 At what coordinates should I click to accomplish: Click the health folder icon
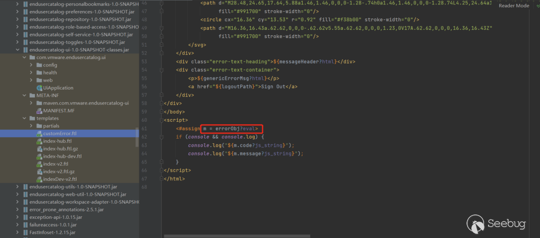39,72
